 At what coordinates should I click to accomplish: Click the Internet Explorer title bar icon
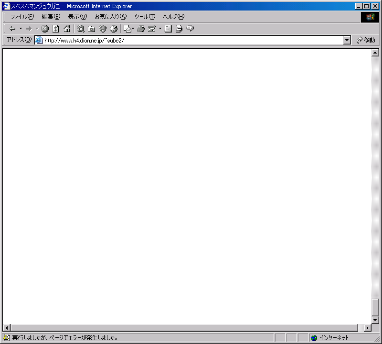6,6
